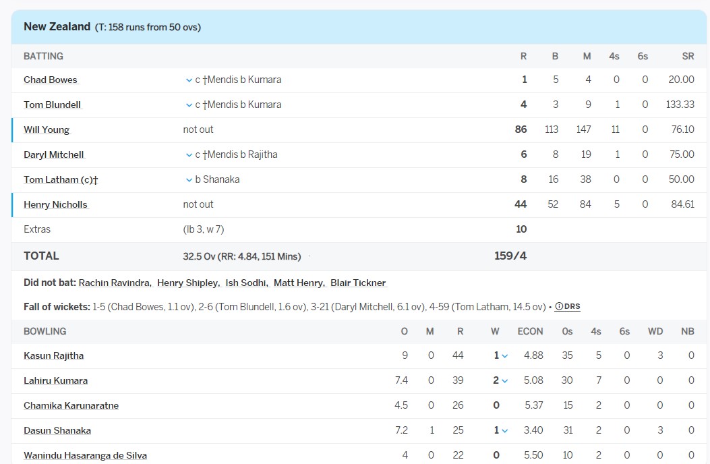Open Blair Tickner profile link

coord(358,283)
